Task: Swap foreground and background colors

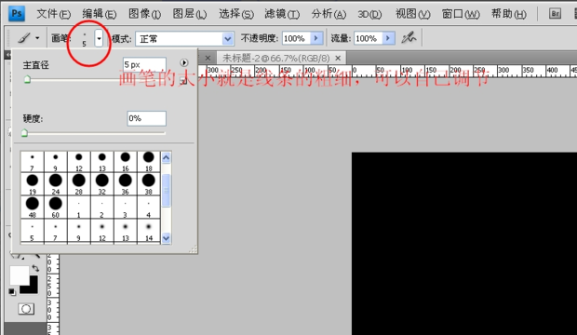Action: click(35, 268)
